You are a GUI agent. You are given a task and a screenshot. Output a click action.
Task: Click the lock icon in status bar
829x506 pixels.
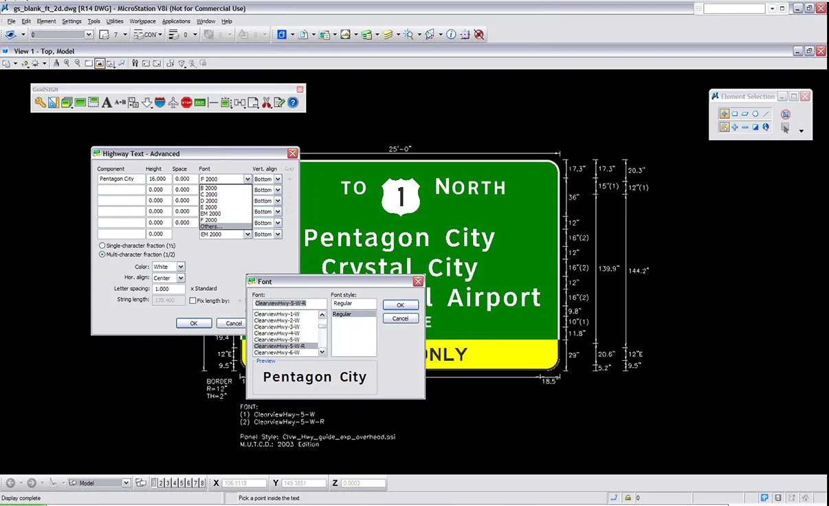(x=628, y=498)
